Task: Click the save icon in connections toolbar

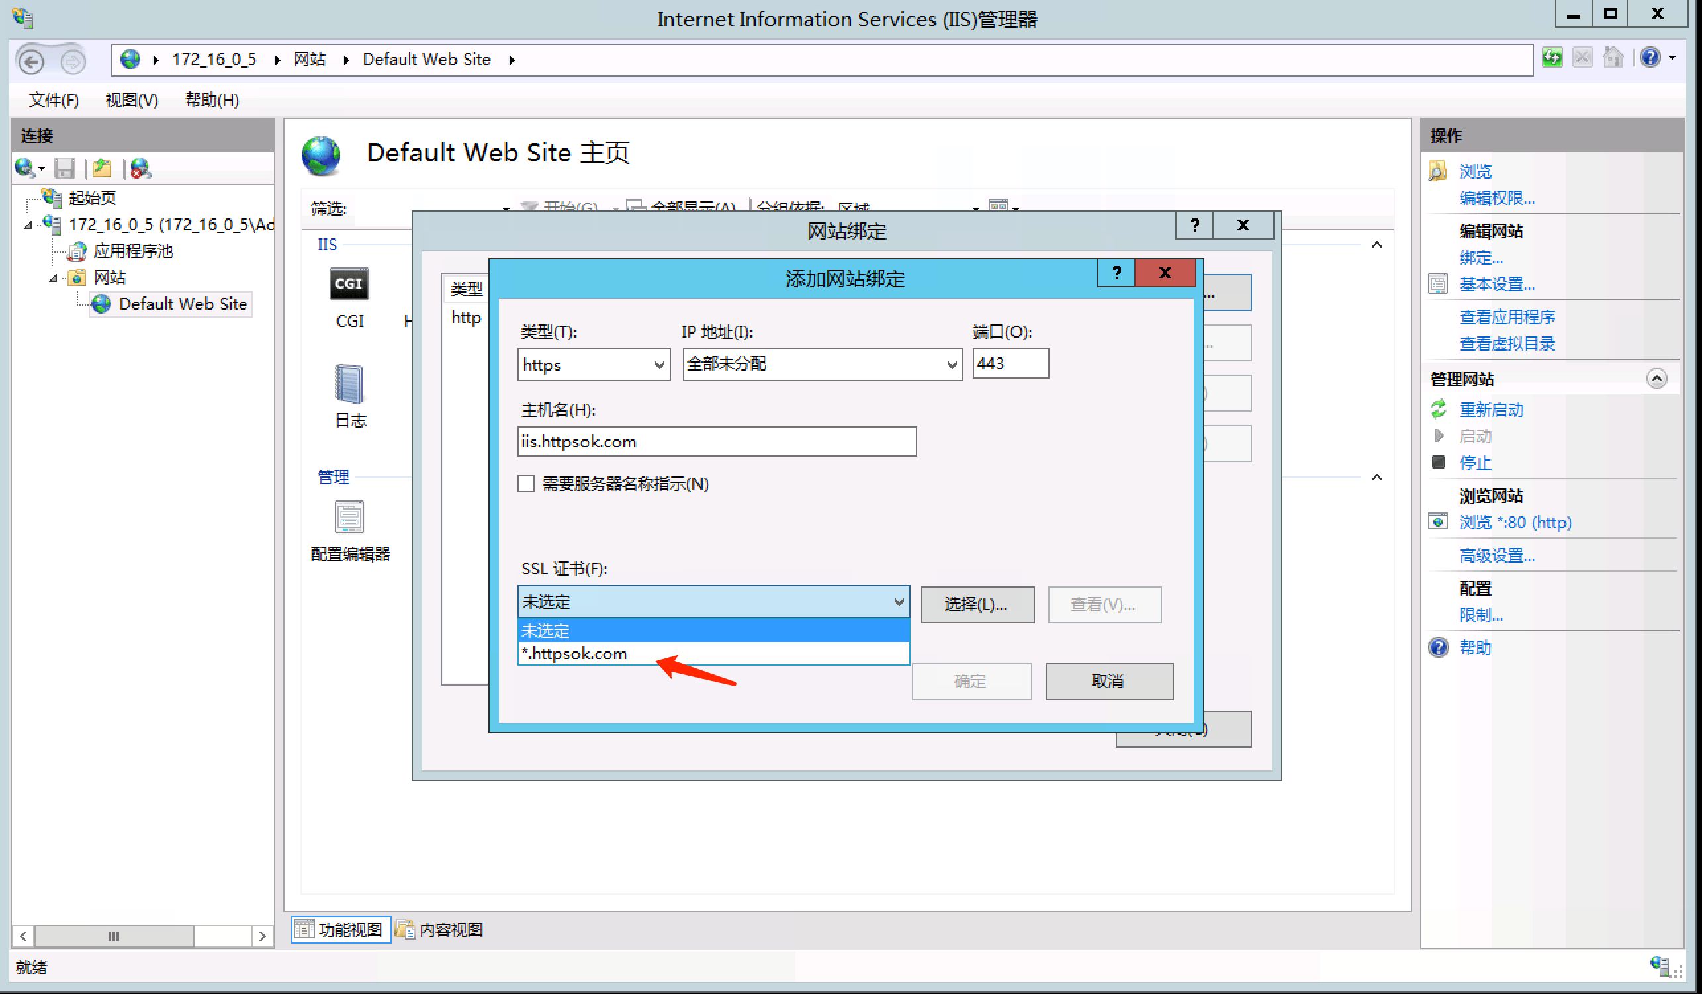Action: click(65, 167)
